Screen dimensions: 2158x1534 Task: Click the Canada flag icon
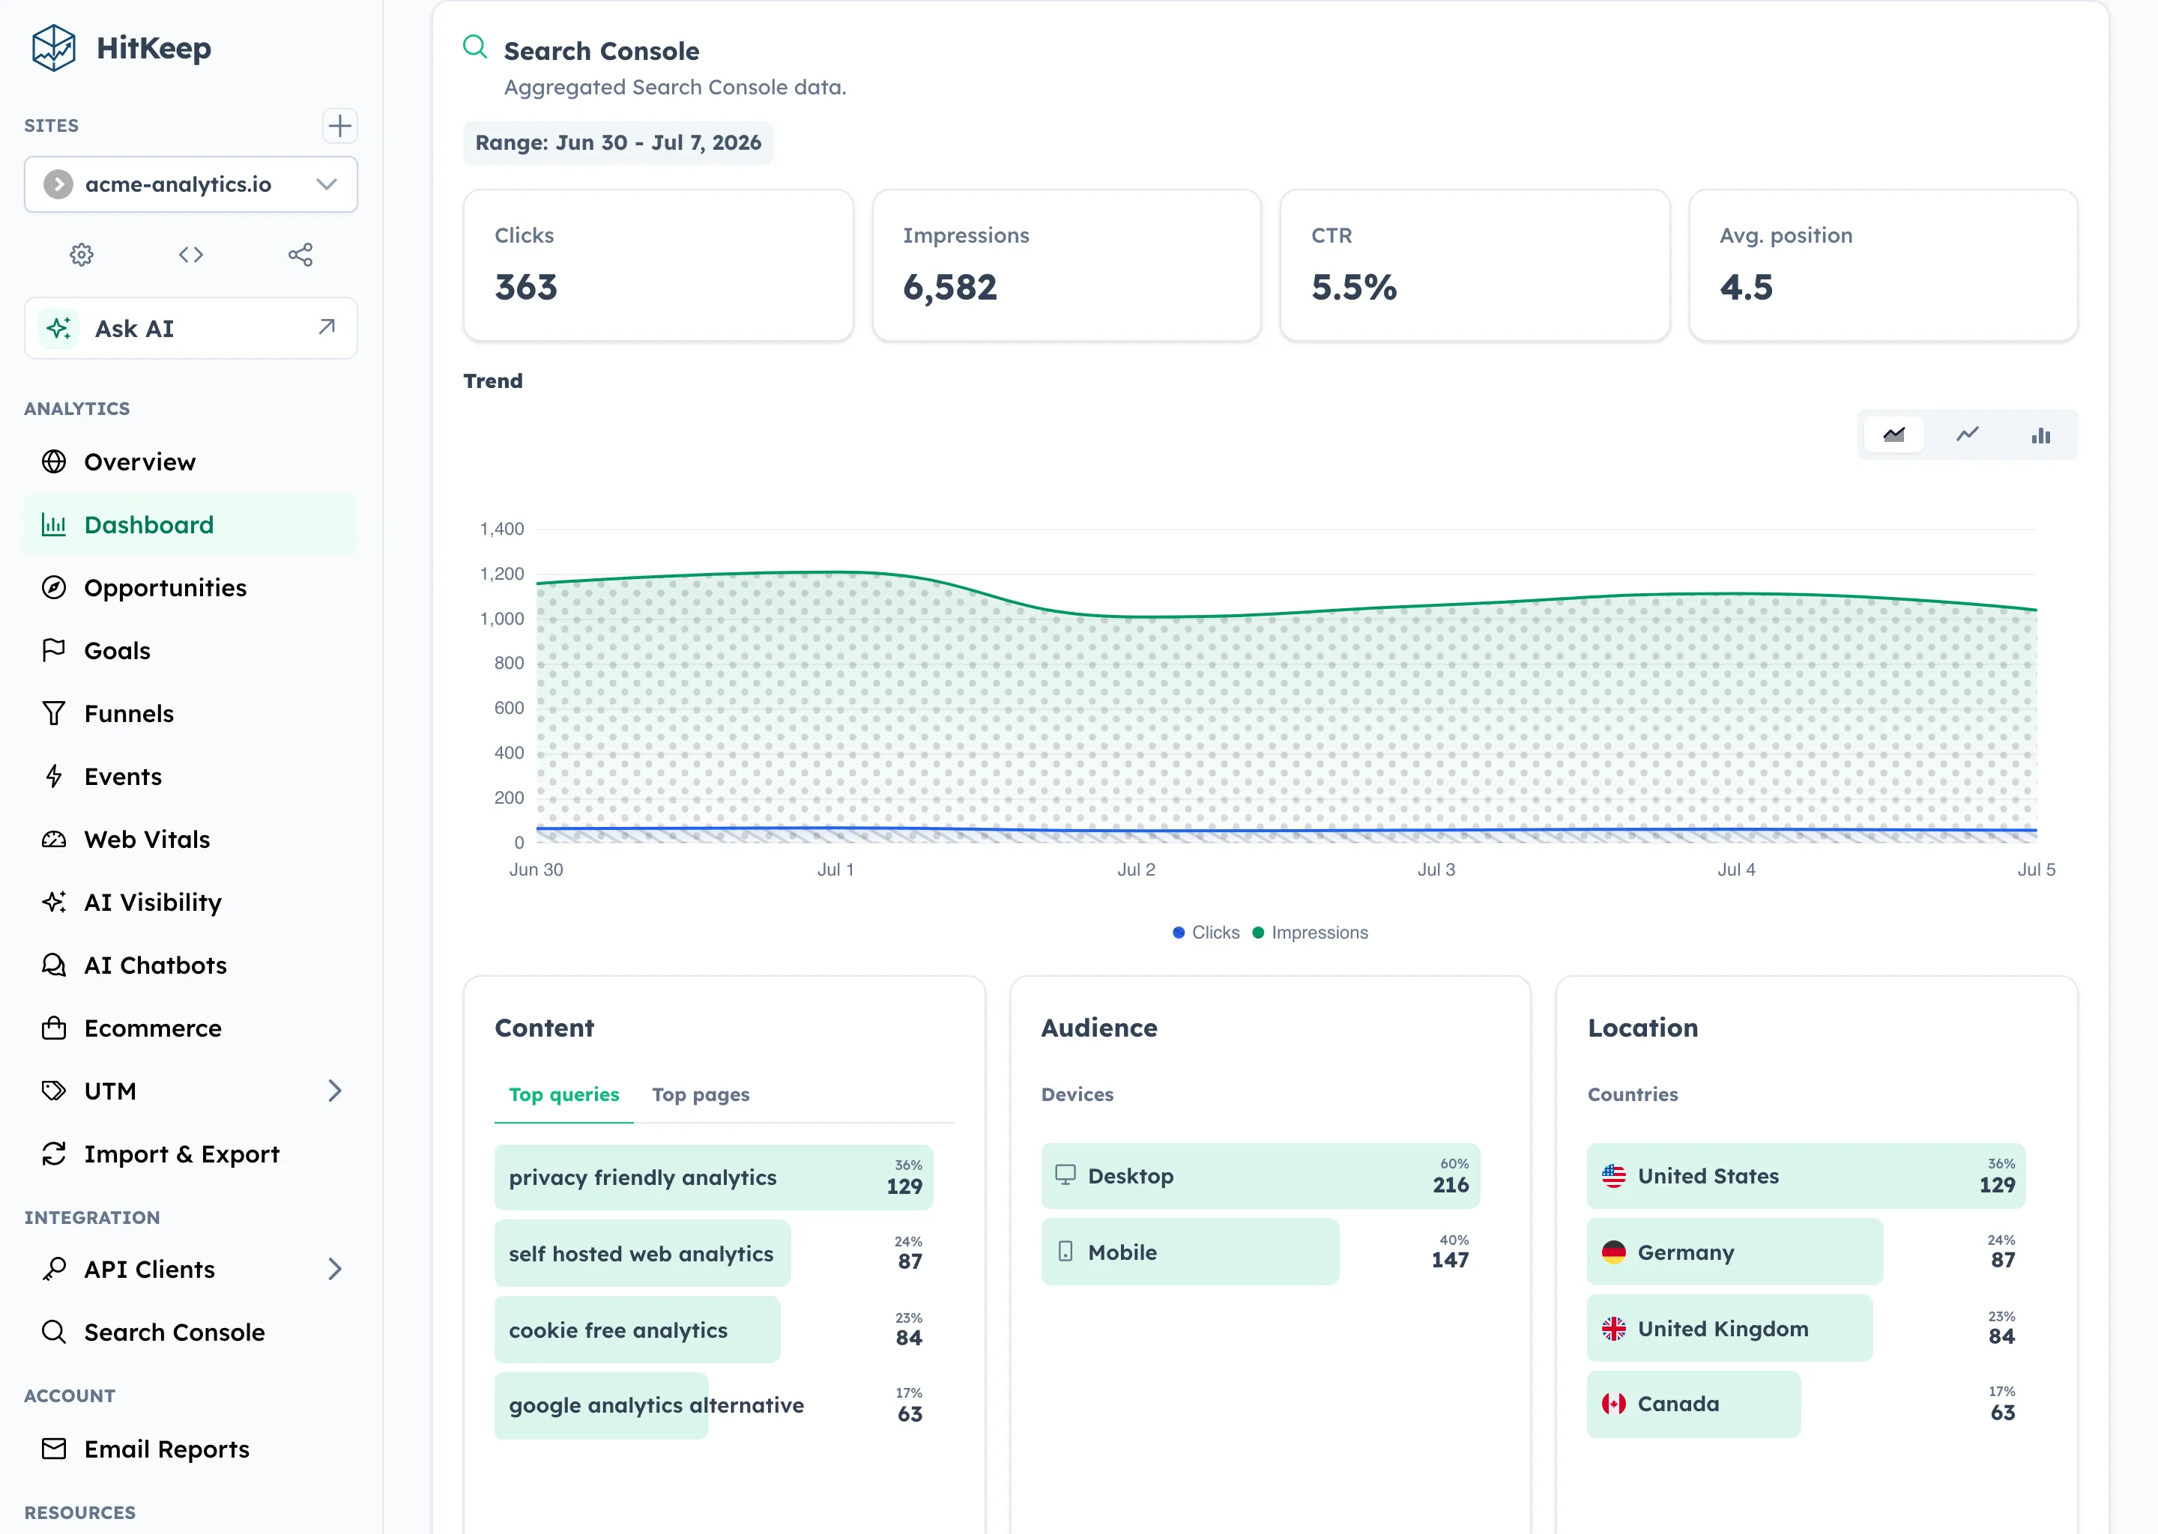click(1614, 1404)
